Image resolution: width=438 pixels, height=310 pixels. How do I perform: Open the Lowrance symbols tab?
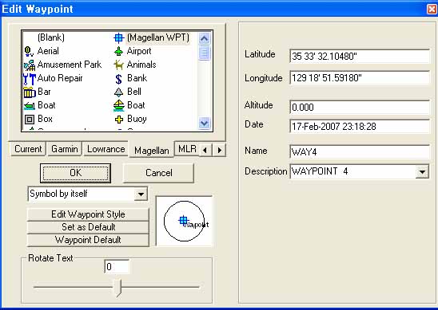pyautogui.click(x=106, y=149)
